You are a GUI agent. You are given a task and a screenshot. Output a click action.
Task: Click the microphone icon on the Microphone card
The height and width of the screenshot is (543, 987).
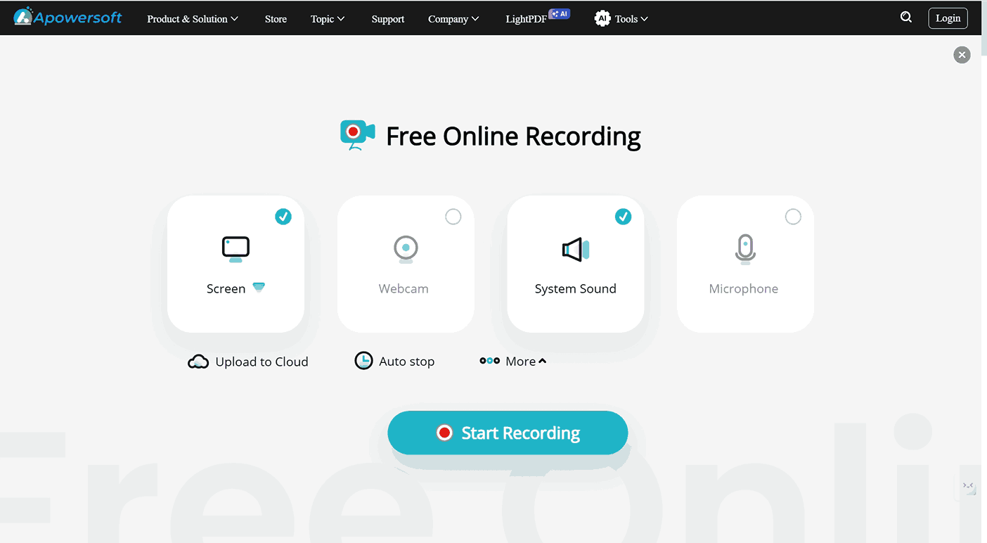pyautogui.click(x=745, y=249)
